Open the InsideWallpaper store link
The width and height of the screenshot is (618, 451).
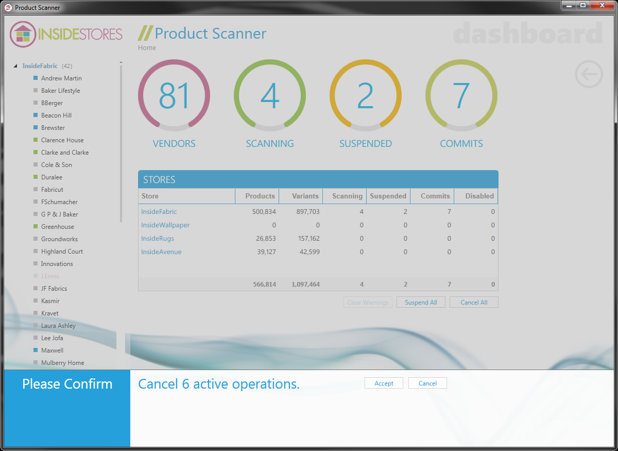(x=165, y=225)
